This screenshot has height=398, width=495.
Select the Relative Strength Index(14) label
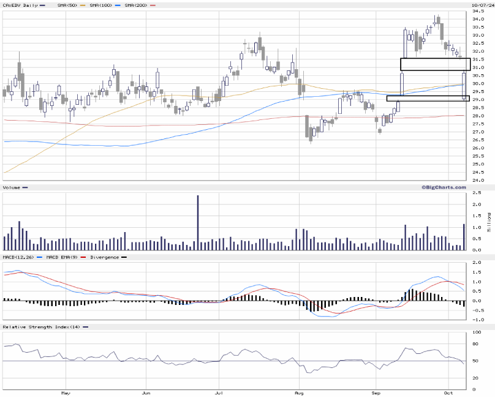pos(42,327)
